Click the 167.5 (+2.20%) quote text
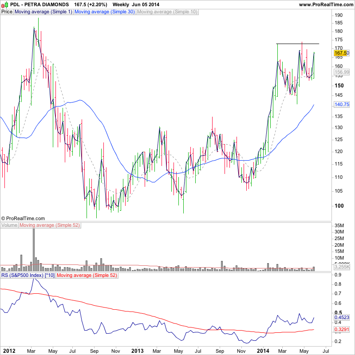355x355 pixels. pos(91,4)
